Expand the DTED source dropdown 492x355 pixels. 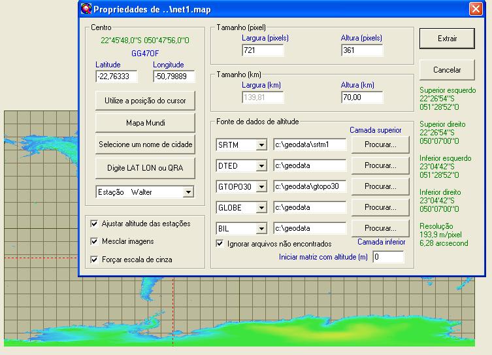(x=261, y=165)
